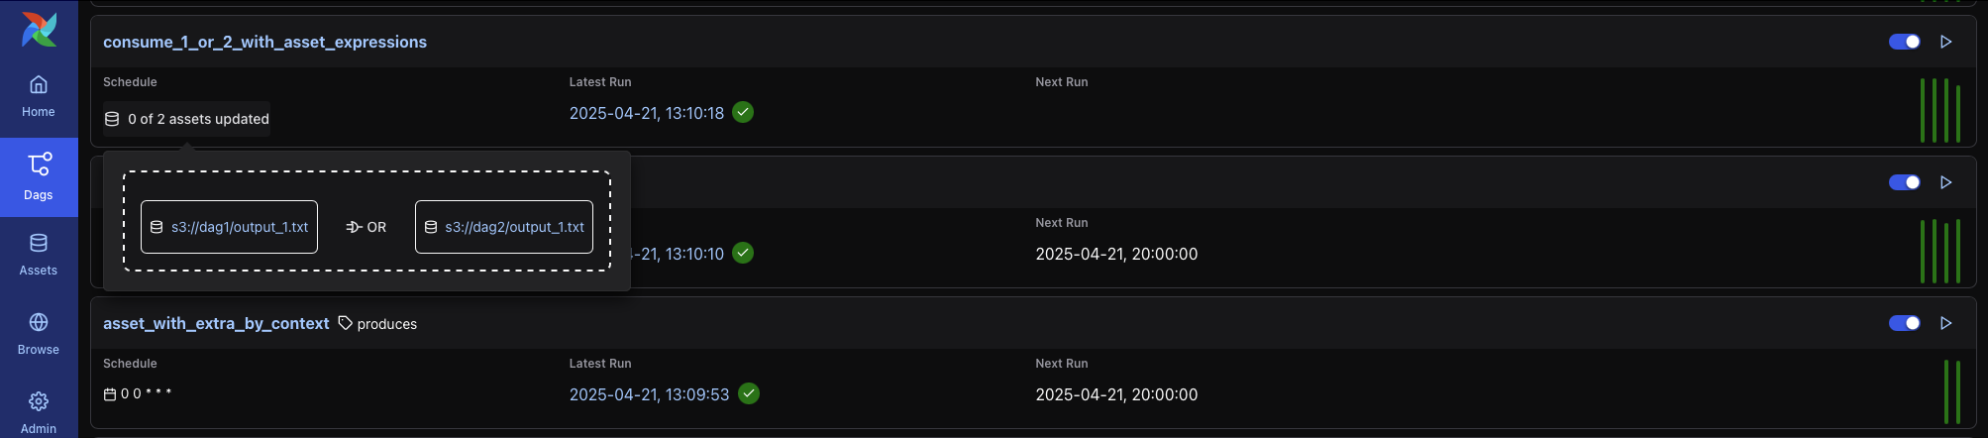The width and height of the screenshot is (1988, 438).
Task: Trigger consume_1_or_2_with_asset_expressions with the play icon
Action: (1946, 42)
